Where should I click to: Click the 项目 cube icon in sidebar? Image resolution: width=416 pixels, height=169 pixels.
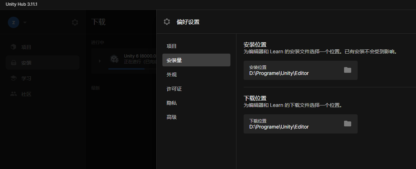click(x=13, y=47)
